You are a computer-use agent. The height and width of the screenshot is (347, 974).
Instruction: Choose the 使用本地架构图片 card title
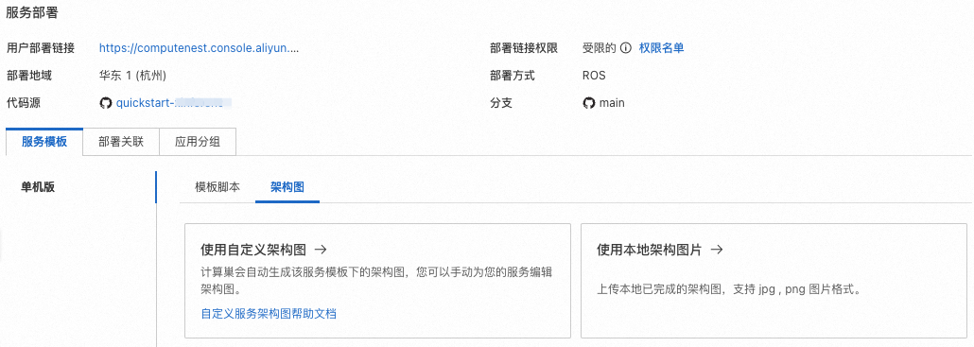(x=650, y=250)
